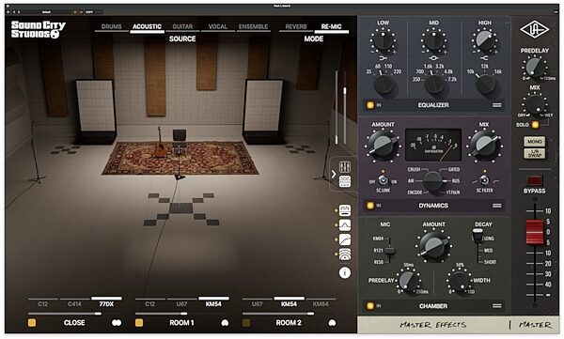The width and height of the screenshot is (564, 339).
Task: Click the Low band shelf shape icon
Action: [383, 58]
